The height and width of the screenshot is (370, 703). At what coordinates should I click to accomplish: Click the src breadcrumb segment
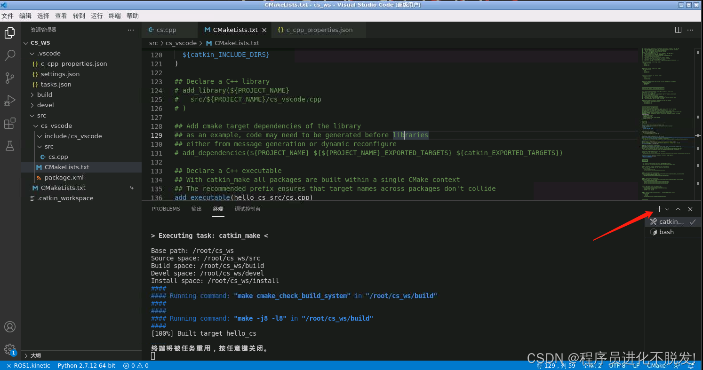[x=153, y=43]
